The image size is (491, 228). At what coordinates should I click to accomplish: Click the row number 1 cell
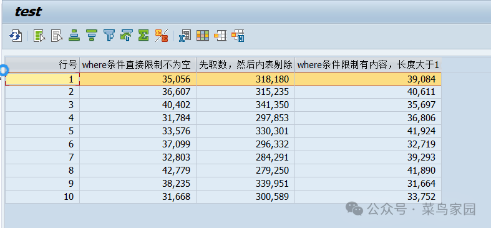pyautogui.click(x=42, y=79)
